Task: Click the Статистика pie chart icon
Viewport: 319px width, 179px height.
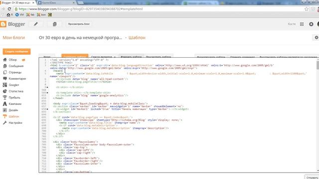Action: (5, 91)
